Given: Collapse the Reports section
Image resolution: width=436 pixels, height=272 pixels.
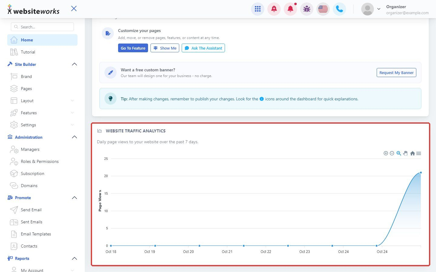Looking at the screenshot, I should click(74, 258).
